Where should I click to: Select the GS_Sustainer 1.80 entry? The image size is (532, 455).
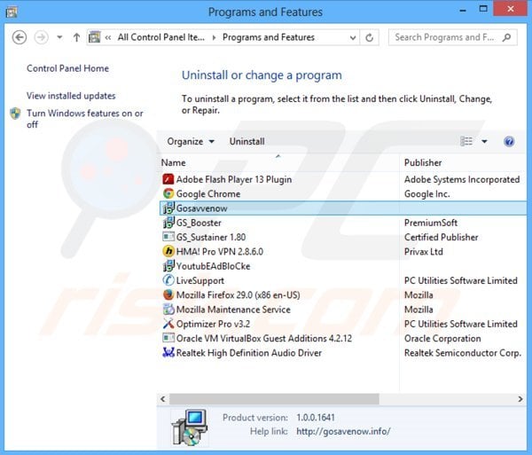(x=211, y=237)
